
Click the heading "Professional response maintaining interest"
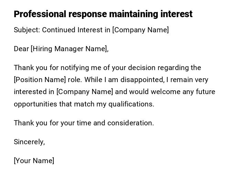tap(103, 14)
